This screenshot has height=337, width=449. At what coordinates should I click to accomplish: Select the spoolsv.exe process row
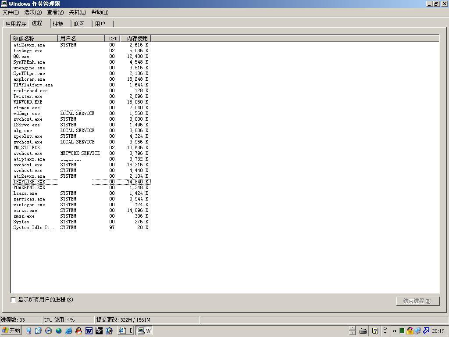(81, 136)
